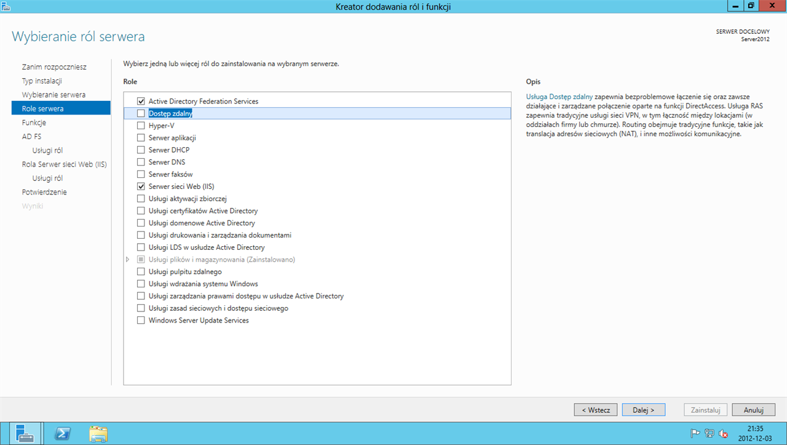The height and width of the screenshot is (445, 787).
Task: Click the Serwer sieci Web (IIS) role label
Action: pyautogui.click(x=181, y=186)
